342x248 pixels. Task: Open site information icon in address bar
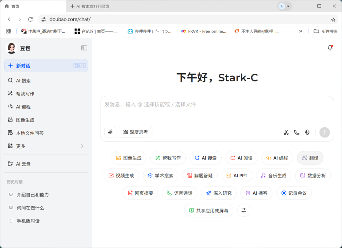(43, 19)
